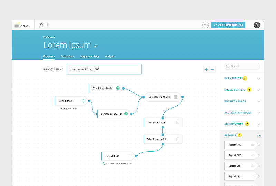Collapse the Reports section chevron

pyautogui.click(x=259, y=135)
